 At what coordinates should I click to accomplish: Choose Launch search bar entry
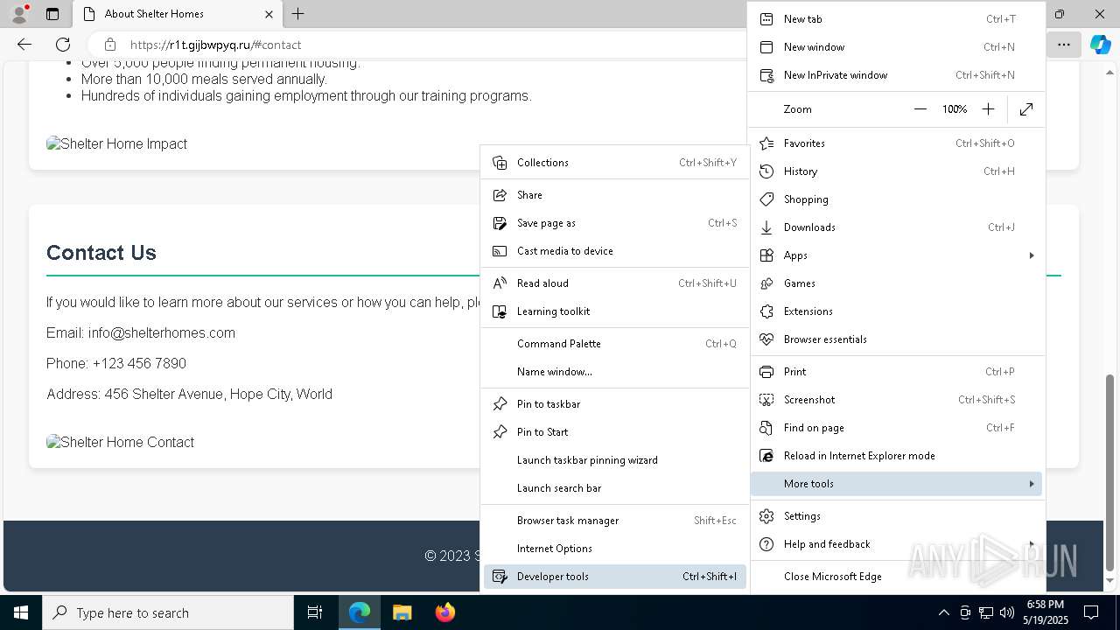(x=614, y=488)
